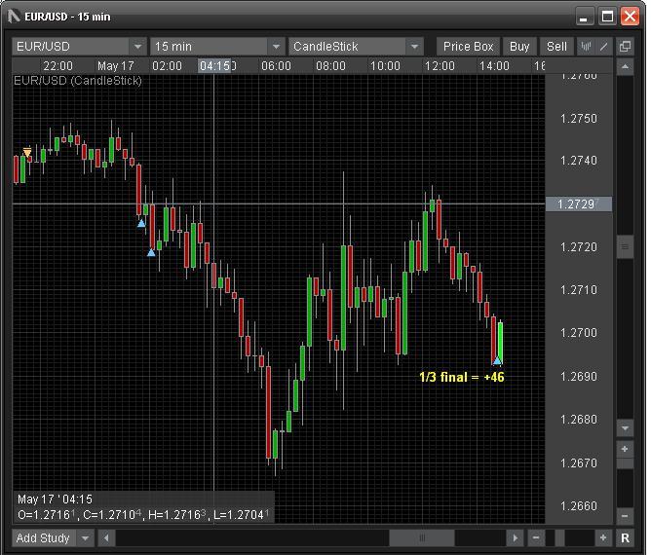Click the horizontal zoom slider handle
The height and width of the screenshot is (555, 651).
pos(558,537)
